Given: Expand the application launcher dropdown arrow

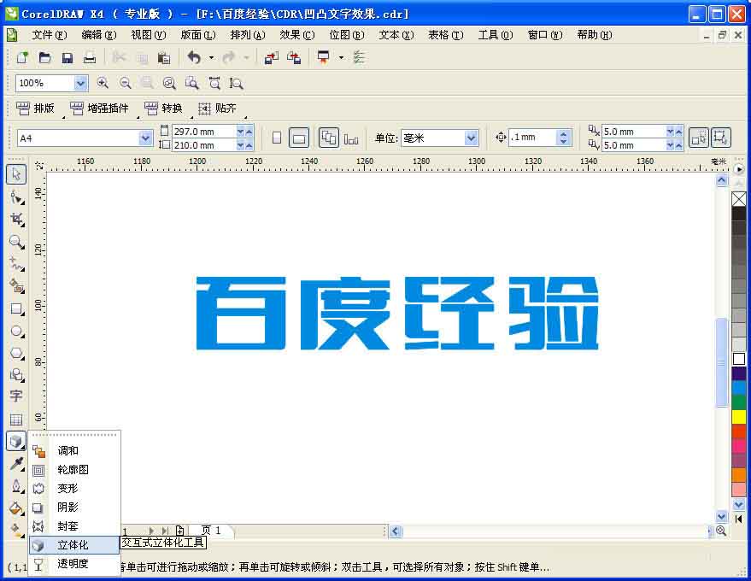Looking at the screenshot, I should coord(341,58).
